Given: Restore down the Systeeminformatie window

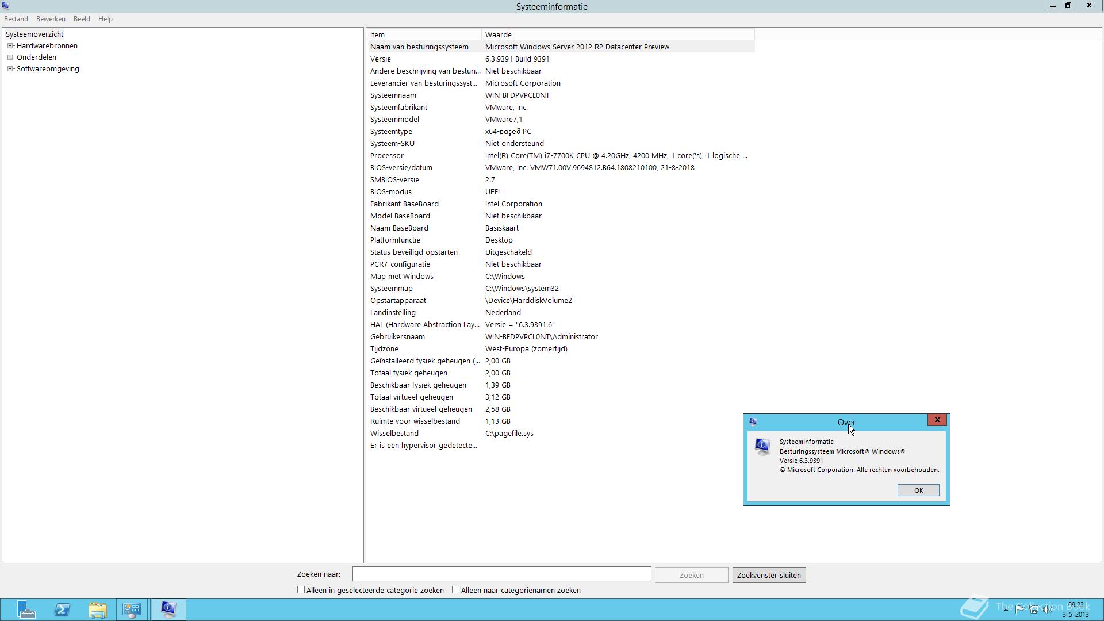Looking at the screenshot, I should (1068, 6).
